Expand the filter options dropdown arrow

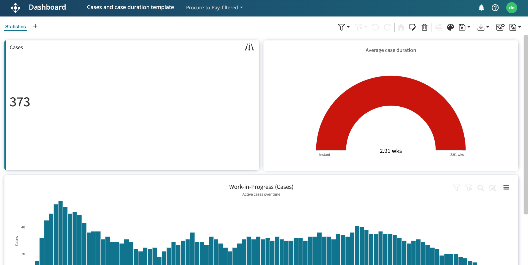click(348, 27)
